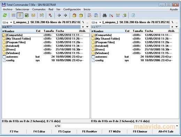Click the unpack files box icon

coord(81,15)
